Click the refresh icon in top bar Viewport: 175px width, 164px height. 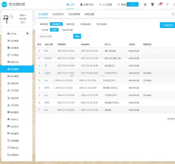(x=167, y=4)
